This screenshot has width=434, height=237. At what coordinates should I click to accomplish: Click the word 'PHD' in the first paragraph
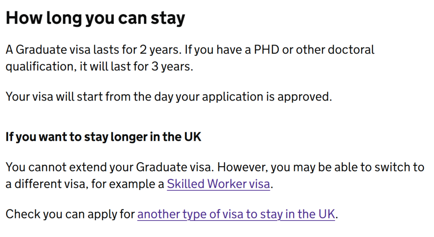[x=266, y=50]
